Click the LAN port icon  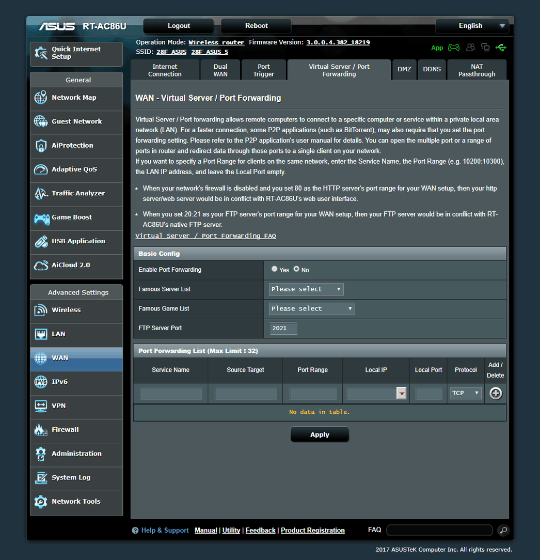(41, 334)
